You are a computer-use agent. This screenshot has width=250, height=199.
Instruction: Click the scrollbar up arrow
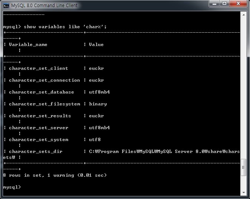(x=244, y=15)
